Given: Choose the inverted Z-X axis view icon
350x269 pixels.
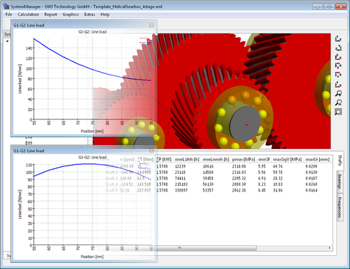Looking at the screenshot, I should tap(338, 66).
